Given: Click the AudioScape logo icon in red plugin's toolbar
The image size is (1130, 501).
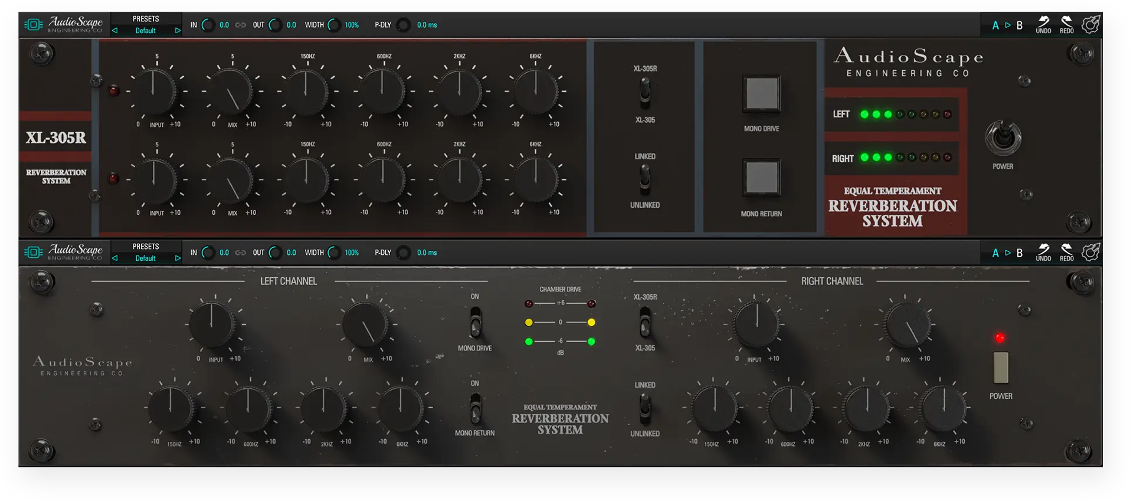Looking at the screenshot, I should pos(33,25).
